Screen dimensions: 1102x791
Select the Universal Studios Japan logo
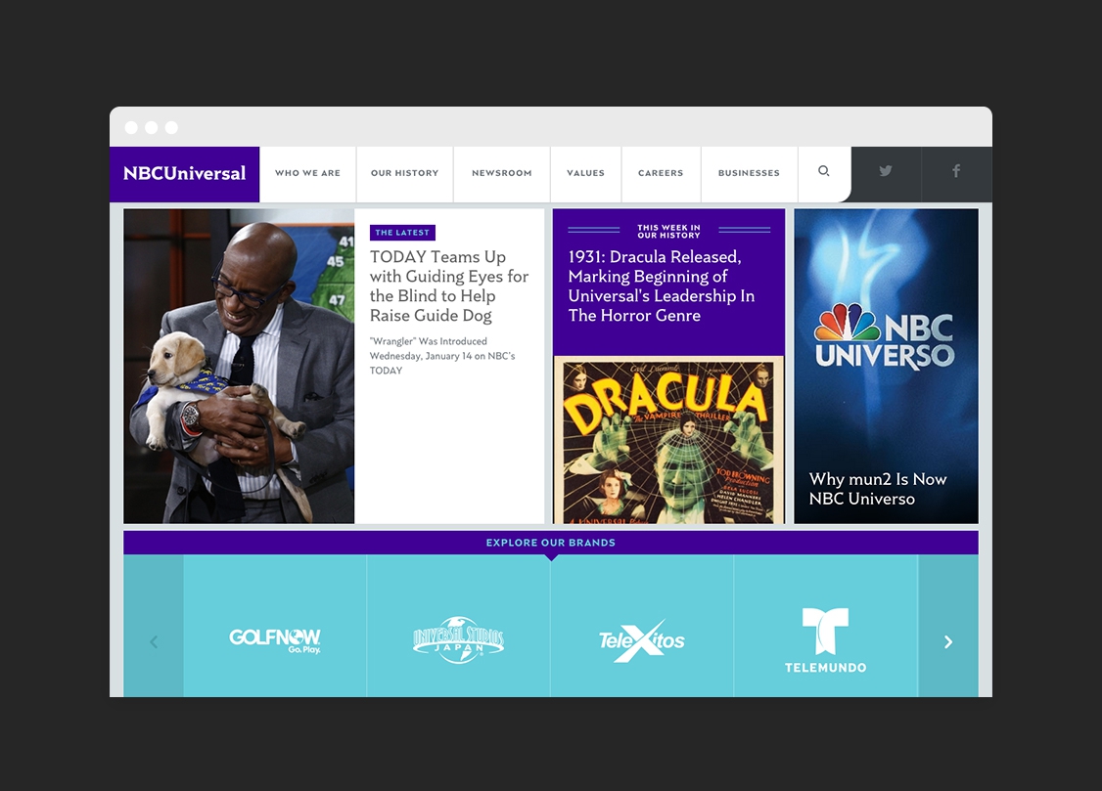458,640
